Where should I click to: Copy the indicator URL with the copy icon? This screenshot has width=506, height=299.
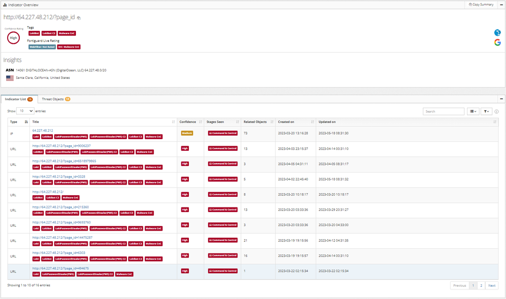(79, 18)
